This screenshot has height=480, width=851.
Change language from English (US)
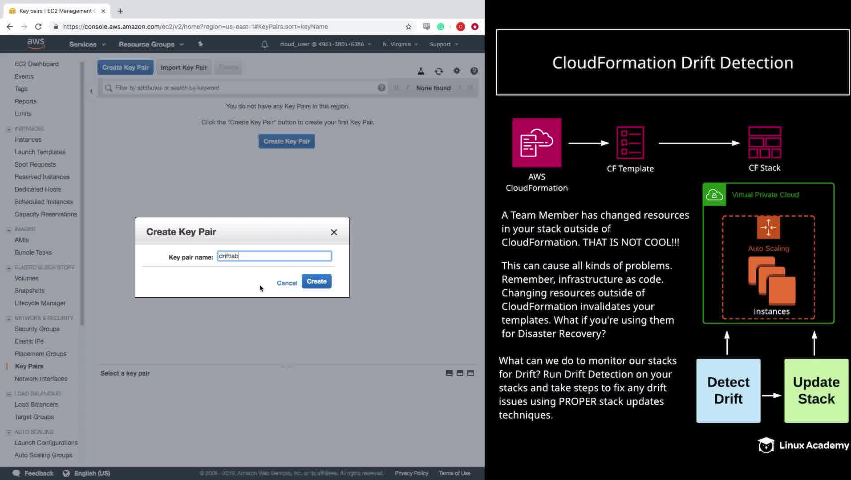click(86, 473)
